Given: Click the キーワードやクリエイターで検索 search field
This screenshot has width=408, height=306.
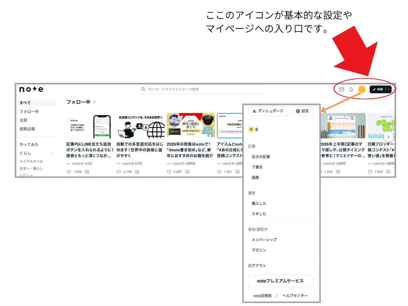Looking at the screenshot, I should tap(200, 89).
